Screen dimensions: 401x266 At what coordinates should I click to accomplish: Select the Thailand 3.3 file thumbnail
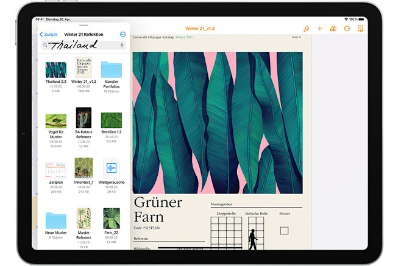[56, 69]
